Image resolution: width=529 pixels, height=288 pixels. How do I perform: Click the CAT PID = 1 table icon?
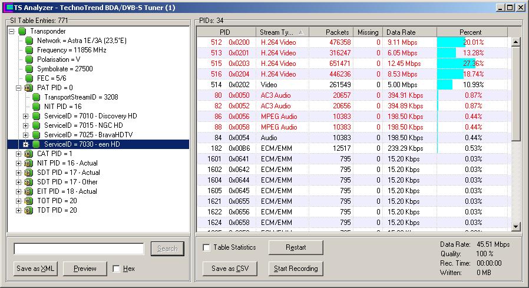29,154
